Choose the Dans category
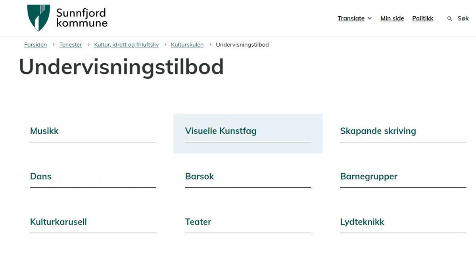The image size is (476, 270). [41, 177]
